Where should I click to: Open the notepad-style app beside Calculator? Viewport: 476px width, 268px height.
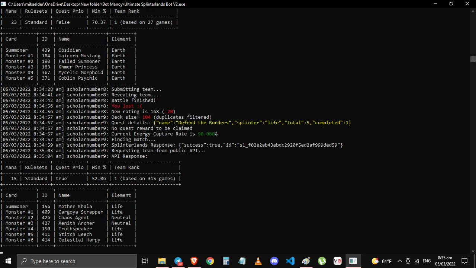(242, 261)
